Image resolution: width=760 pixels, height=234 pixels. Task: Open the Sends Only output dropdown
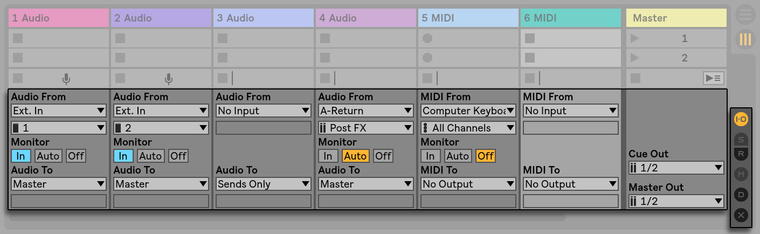[264, 184]
